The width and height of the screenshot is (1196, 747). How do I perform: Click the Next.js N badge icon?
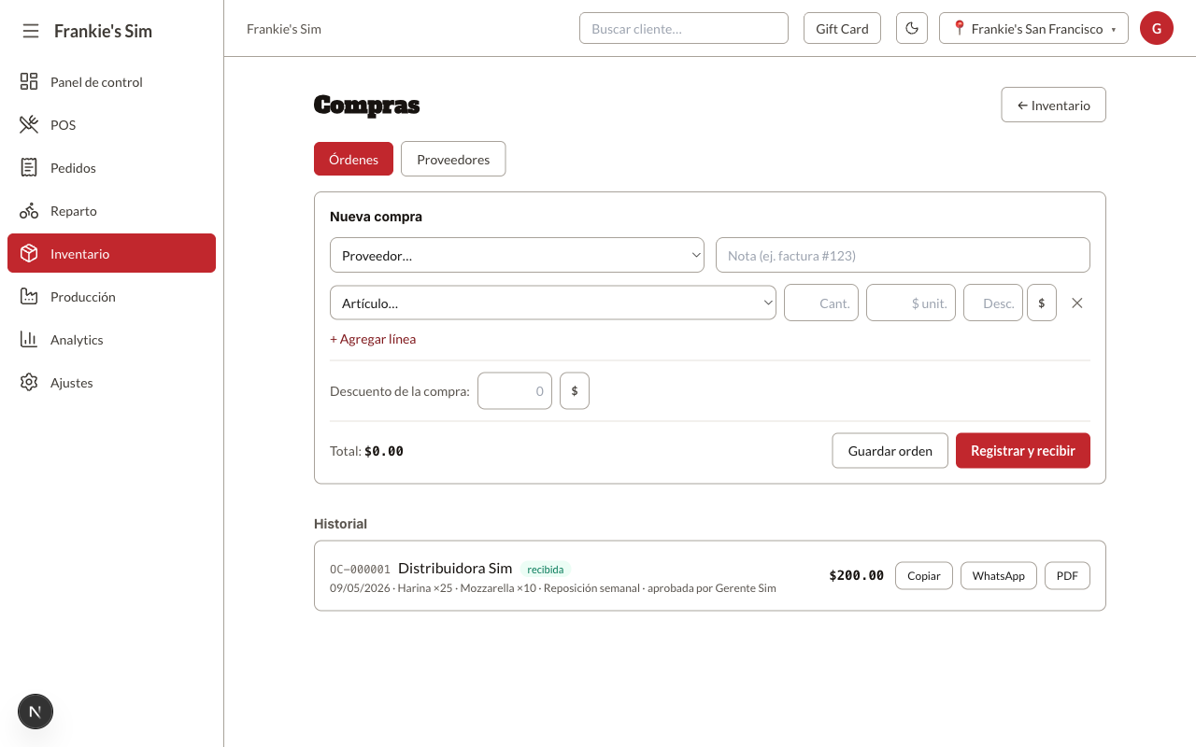coord(36,712)
